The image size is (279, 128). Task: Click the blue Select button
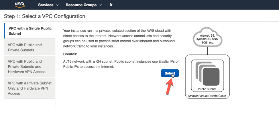click(170, 73)
